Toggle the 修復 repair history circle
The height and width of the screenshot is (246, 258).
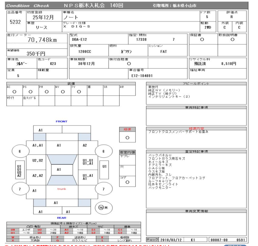coord(127,138)
